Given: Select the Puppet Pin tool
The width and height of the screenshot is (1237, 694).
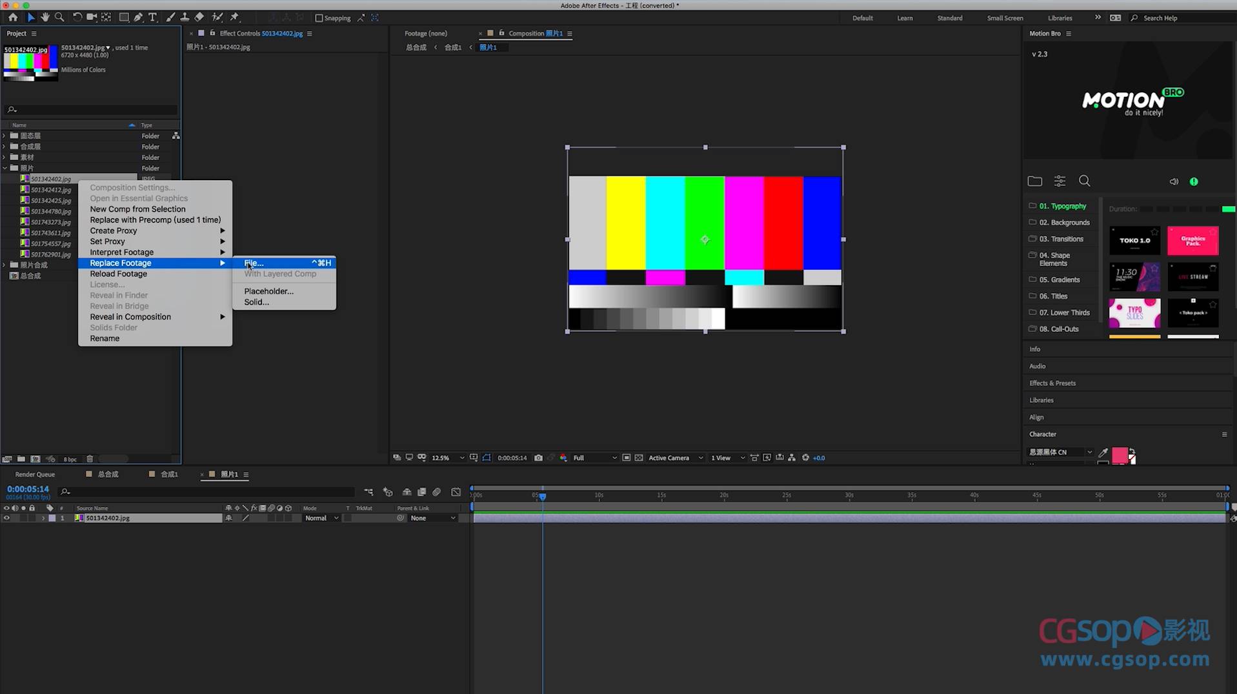Looking at the screenshot, I should [234, 17].
